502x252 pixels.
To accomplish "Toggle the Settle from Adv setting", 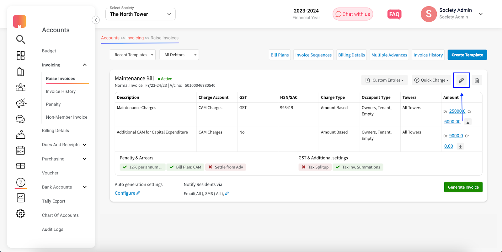I will coord(226,167).
